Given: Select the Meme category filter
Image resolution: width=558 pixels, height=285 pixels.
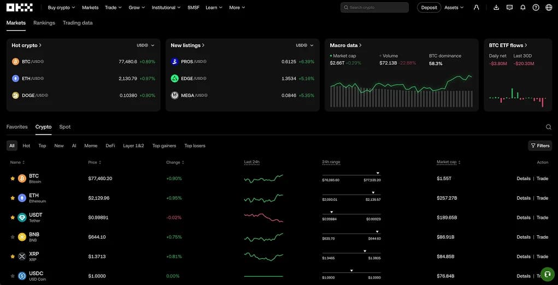Looking at the screenshot, I should (91, 146).
